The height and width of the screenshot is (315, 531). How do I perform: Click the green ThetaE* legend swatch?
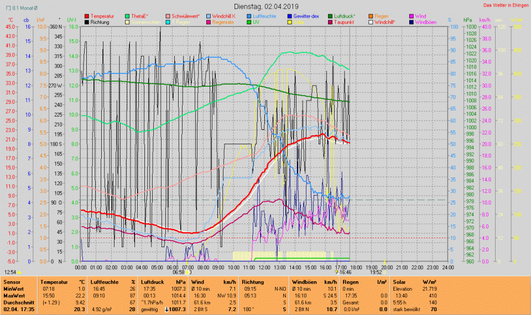(x=128, y=16)
